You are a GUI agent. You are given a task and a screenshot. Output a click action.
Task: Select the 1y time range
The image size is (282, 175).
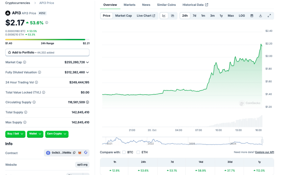(221, 16)
